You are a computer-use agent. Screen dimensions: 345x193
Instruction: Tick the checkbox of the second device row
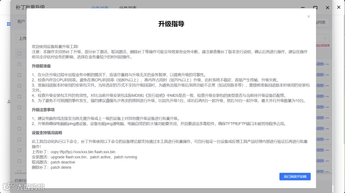click(19, 75)
